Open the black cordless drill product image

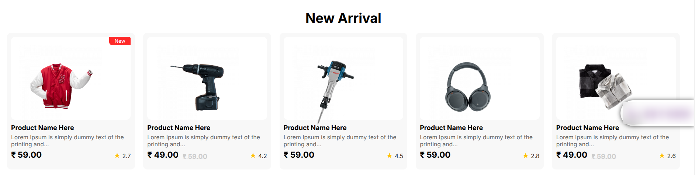tap(197, 87)
